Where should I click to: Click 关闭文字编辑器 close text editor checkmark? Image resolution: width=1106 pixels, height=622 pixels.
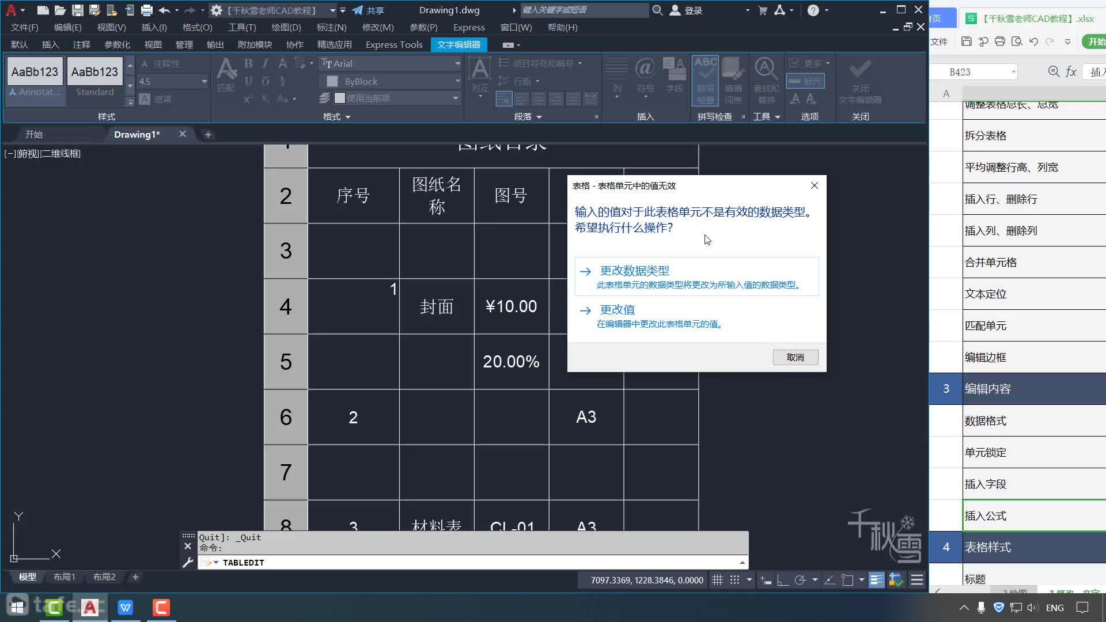tap(860, 81)
